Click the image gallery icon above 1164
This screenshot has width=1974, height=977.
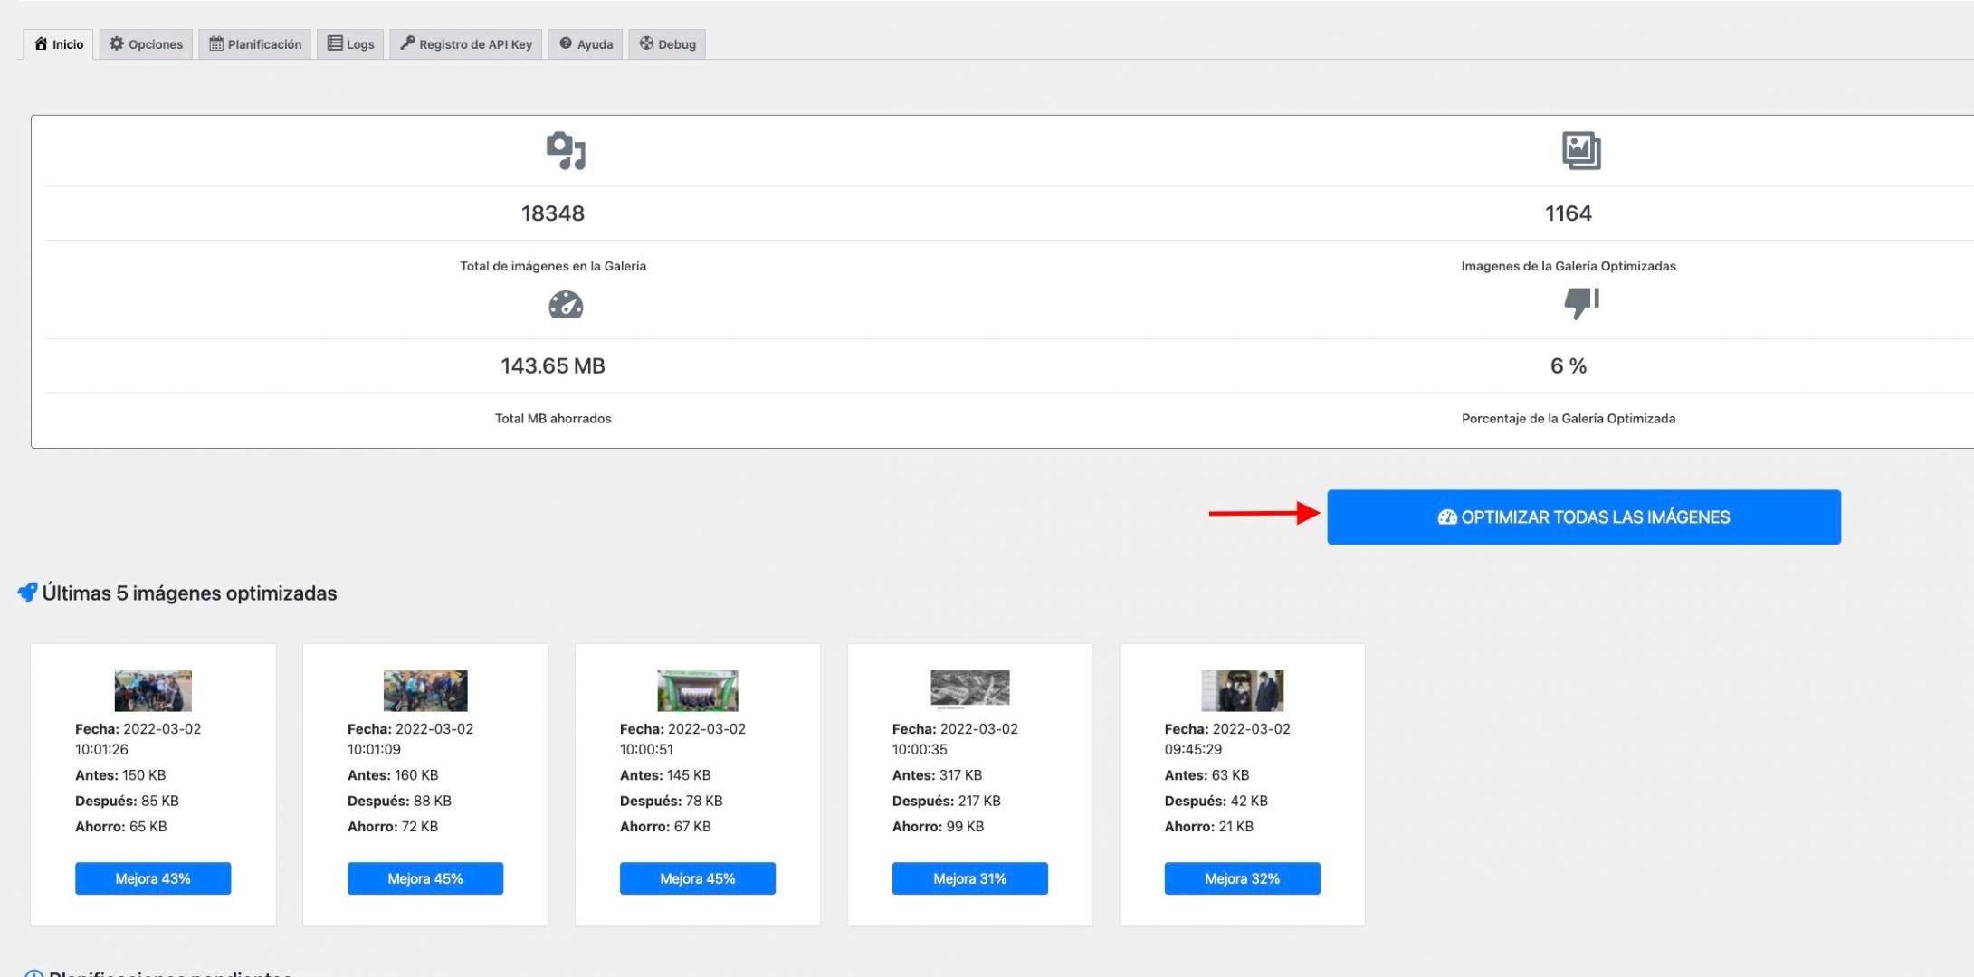pos(1581,151)
